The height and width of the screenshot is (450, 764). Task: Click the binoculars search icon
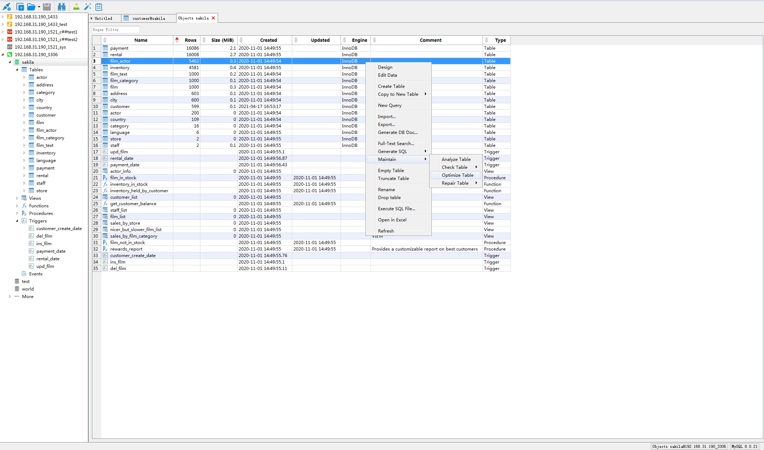62,6
